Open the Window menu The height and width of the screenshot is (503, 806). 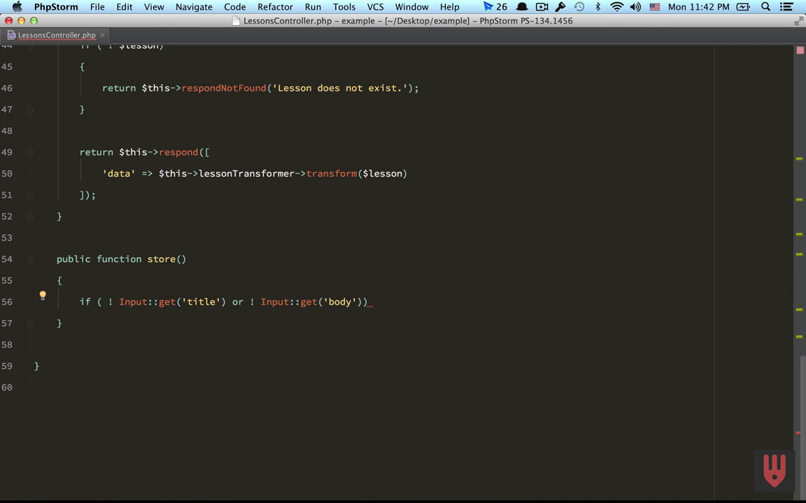[411, 7]
